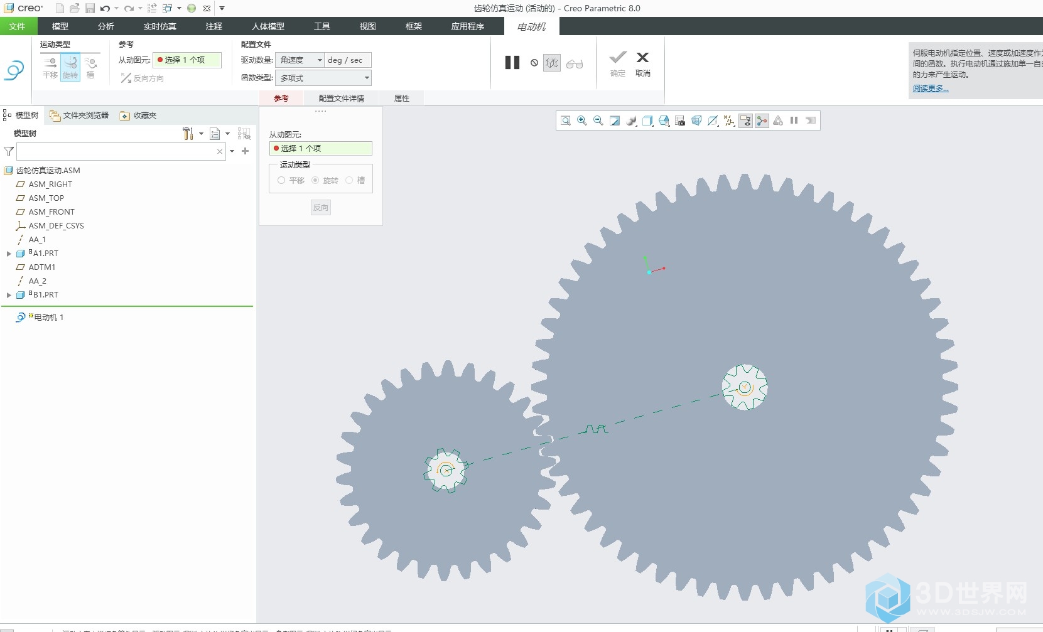
Task: Open the tree display list options icon
Action: 215,134
